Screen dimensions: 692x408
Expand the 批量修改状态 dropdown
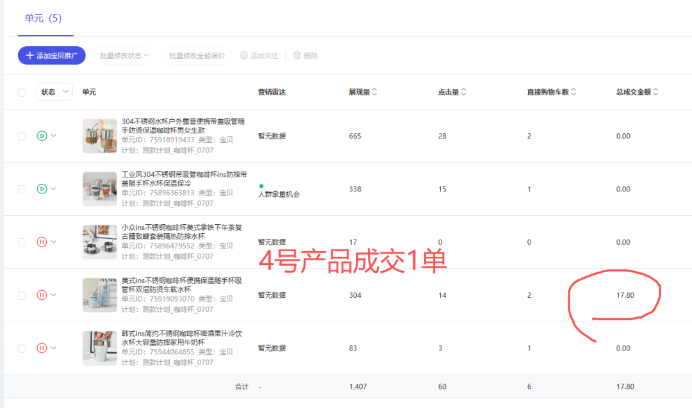(124, 56)
